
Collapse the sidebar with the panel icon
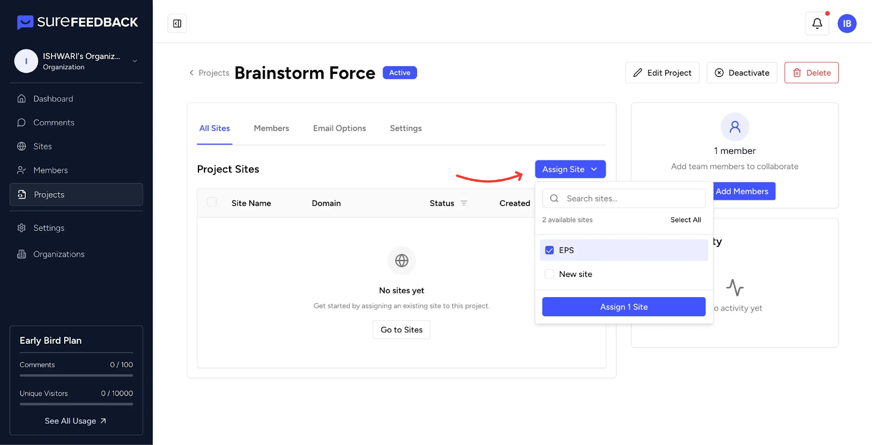[177, 24]
